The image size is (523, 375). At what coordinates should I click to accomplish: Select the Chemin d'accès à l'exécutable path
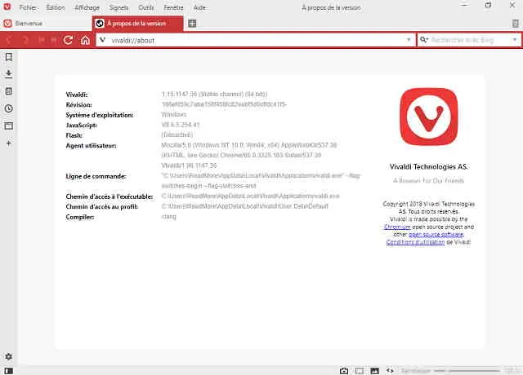pyautogui.click(x=251, y=196)
